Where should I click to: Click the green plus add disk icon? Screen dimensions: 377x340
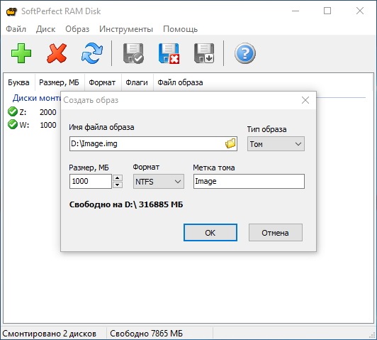[x=21, y=53]
